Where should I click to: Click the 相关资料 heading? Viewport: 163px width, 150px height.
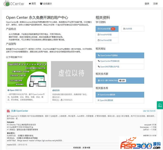pyautogui.click(x=103, y=17)
